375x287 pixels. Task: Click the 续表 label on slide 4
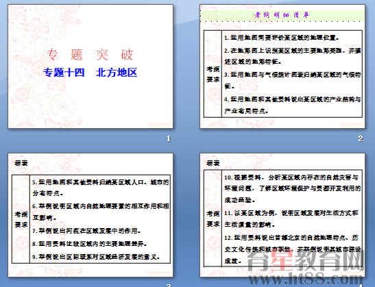pyautogui.click(x=213, y=163)
